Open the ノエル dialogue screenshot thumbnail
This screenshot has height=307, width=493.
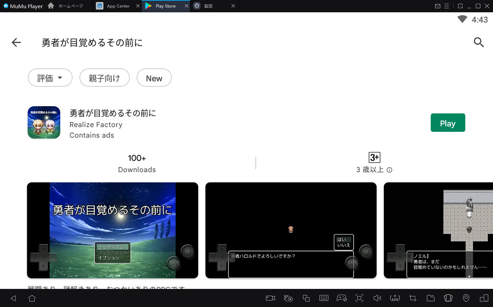click(x=438, y=230)
